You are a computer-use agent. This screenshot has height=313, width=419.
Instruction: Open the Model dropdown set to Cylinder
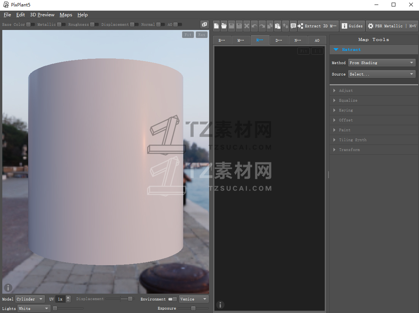pos(30,299)
